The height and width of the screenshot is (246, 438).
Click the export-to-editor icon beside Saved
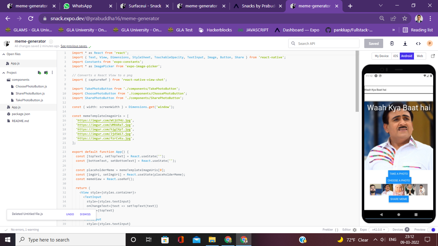392,43
